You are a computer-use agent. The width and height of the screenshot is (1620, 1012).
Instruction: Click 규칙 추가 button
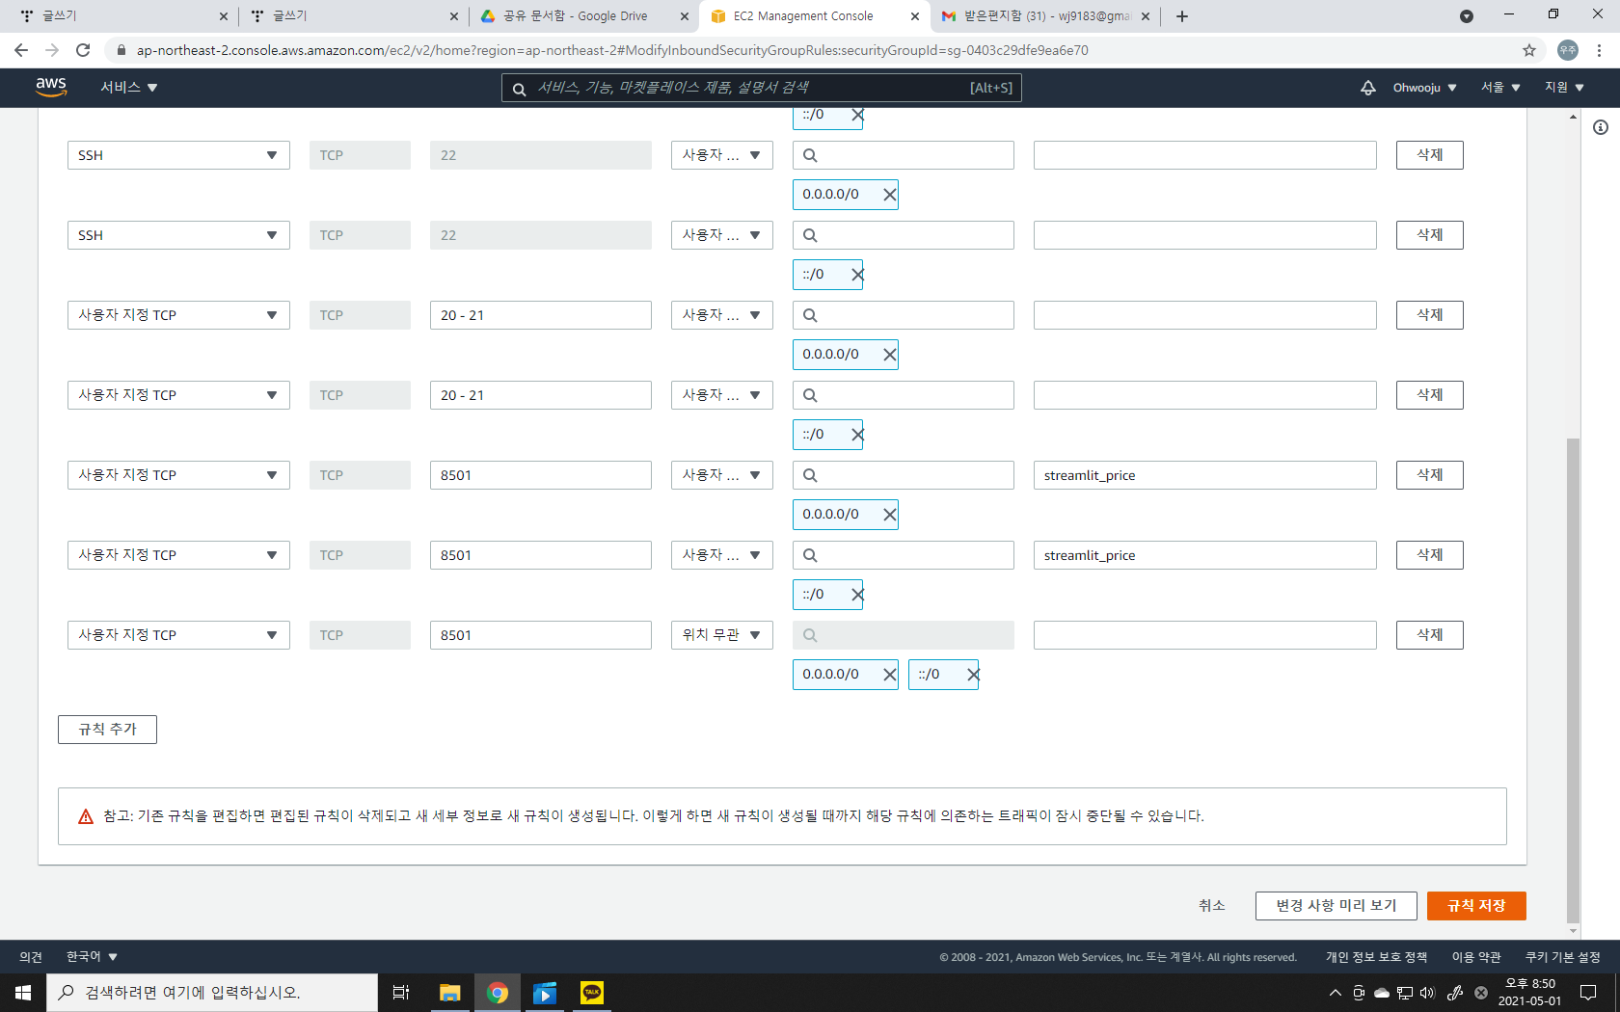click(107, 730)
